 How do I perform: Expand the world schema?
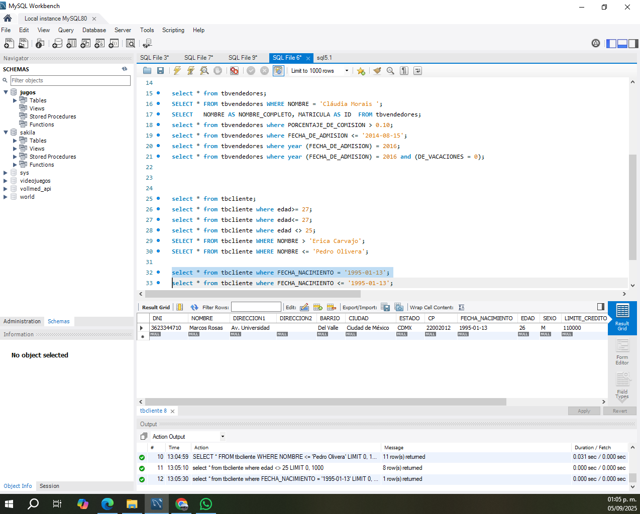(x=6, y=197)
